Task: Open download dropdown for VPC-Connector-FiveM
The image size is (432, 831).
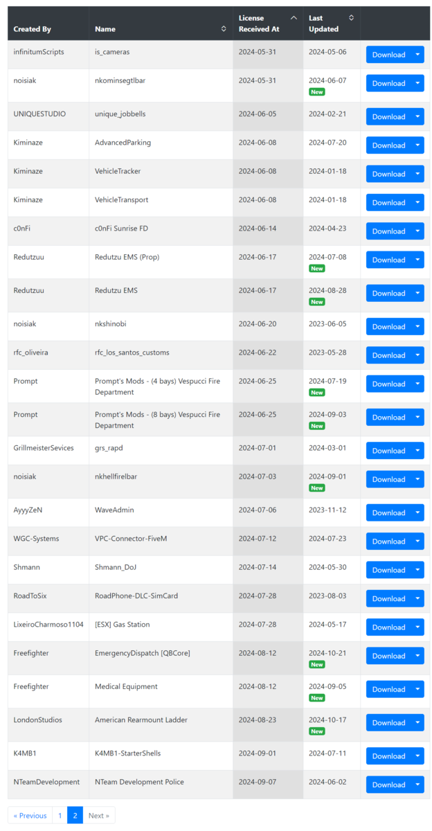Action: (x=417, y=542)
